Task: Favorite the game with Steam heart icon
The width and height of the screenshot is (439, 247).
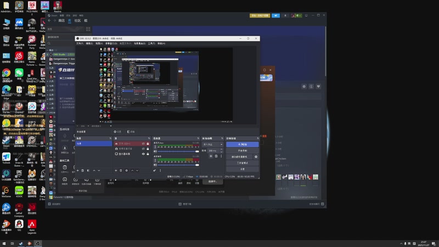Action: [318, 87]
